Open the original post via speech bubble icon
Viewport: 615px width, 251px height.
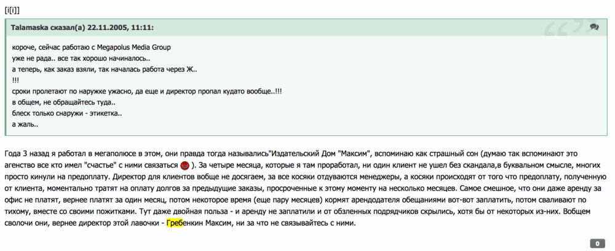tap(594, 27)
